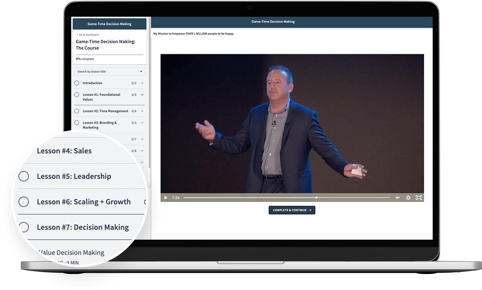Unmute the video volume icon
Screen dimensions: 482x290
pos(398,198)
